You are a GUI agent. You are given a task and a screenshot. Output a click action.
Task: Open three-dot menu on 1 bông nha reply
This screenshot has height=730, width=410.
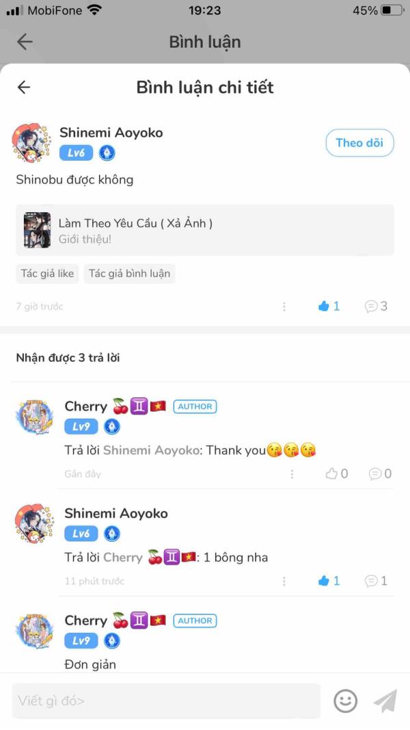pyautogui.click(x=284, y=581)
